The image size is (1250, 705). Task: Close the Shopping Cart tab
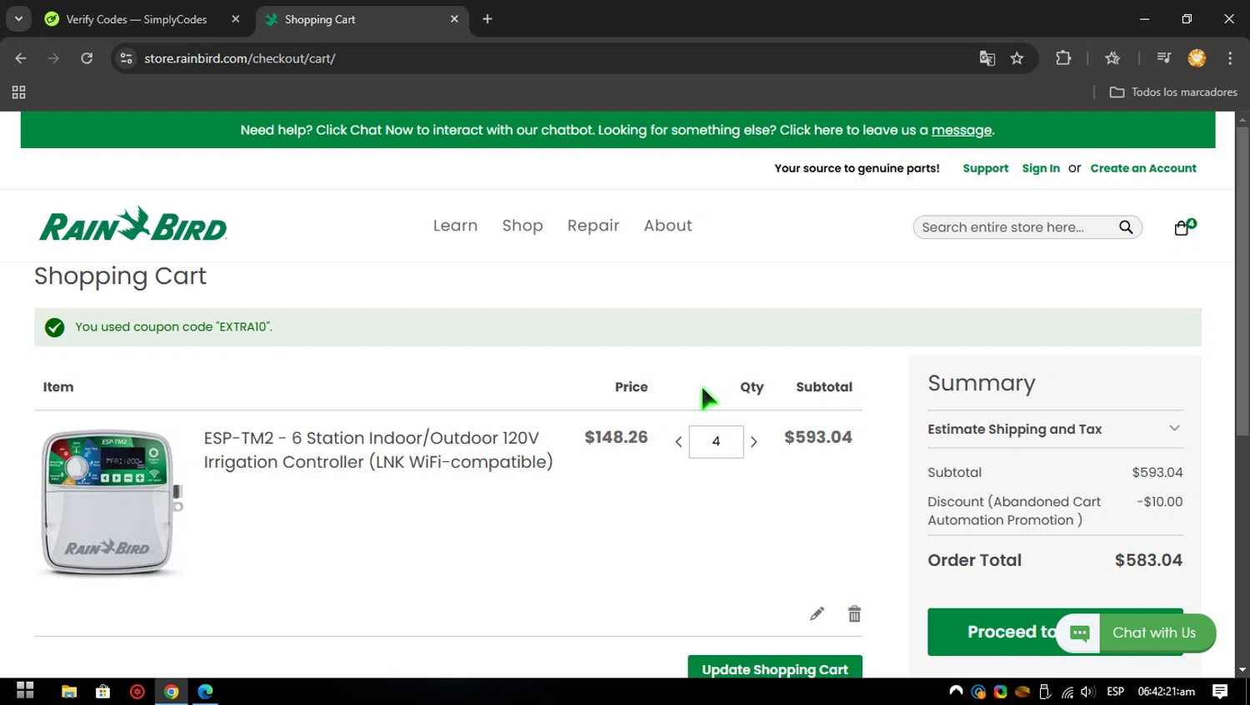click(454, 19)
